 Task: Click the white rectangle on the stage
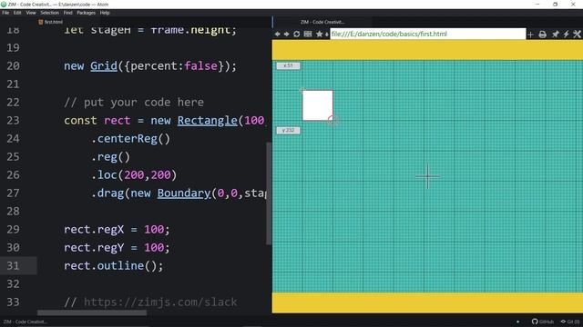tap(318, 105)
